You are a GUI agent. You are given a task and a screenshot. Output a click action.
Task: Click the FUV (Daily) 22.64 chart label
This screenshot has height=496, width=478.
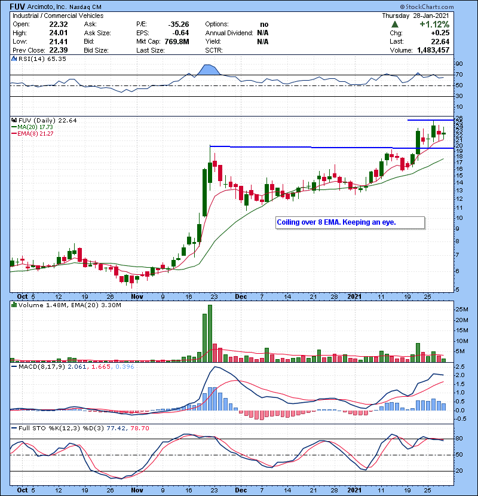click(47, 120)
